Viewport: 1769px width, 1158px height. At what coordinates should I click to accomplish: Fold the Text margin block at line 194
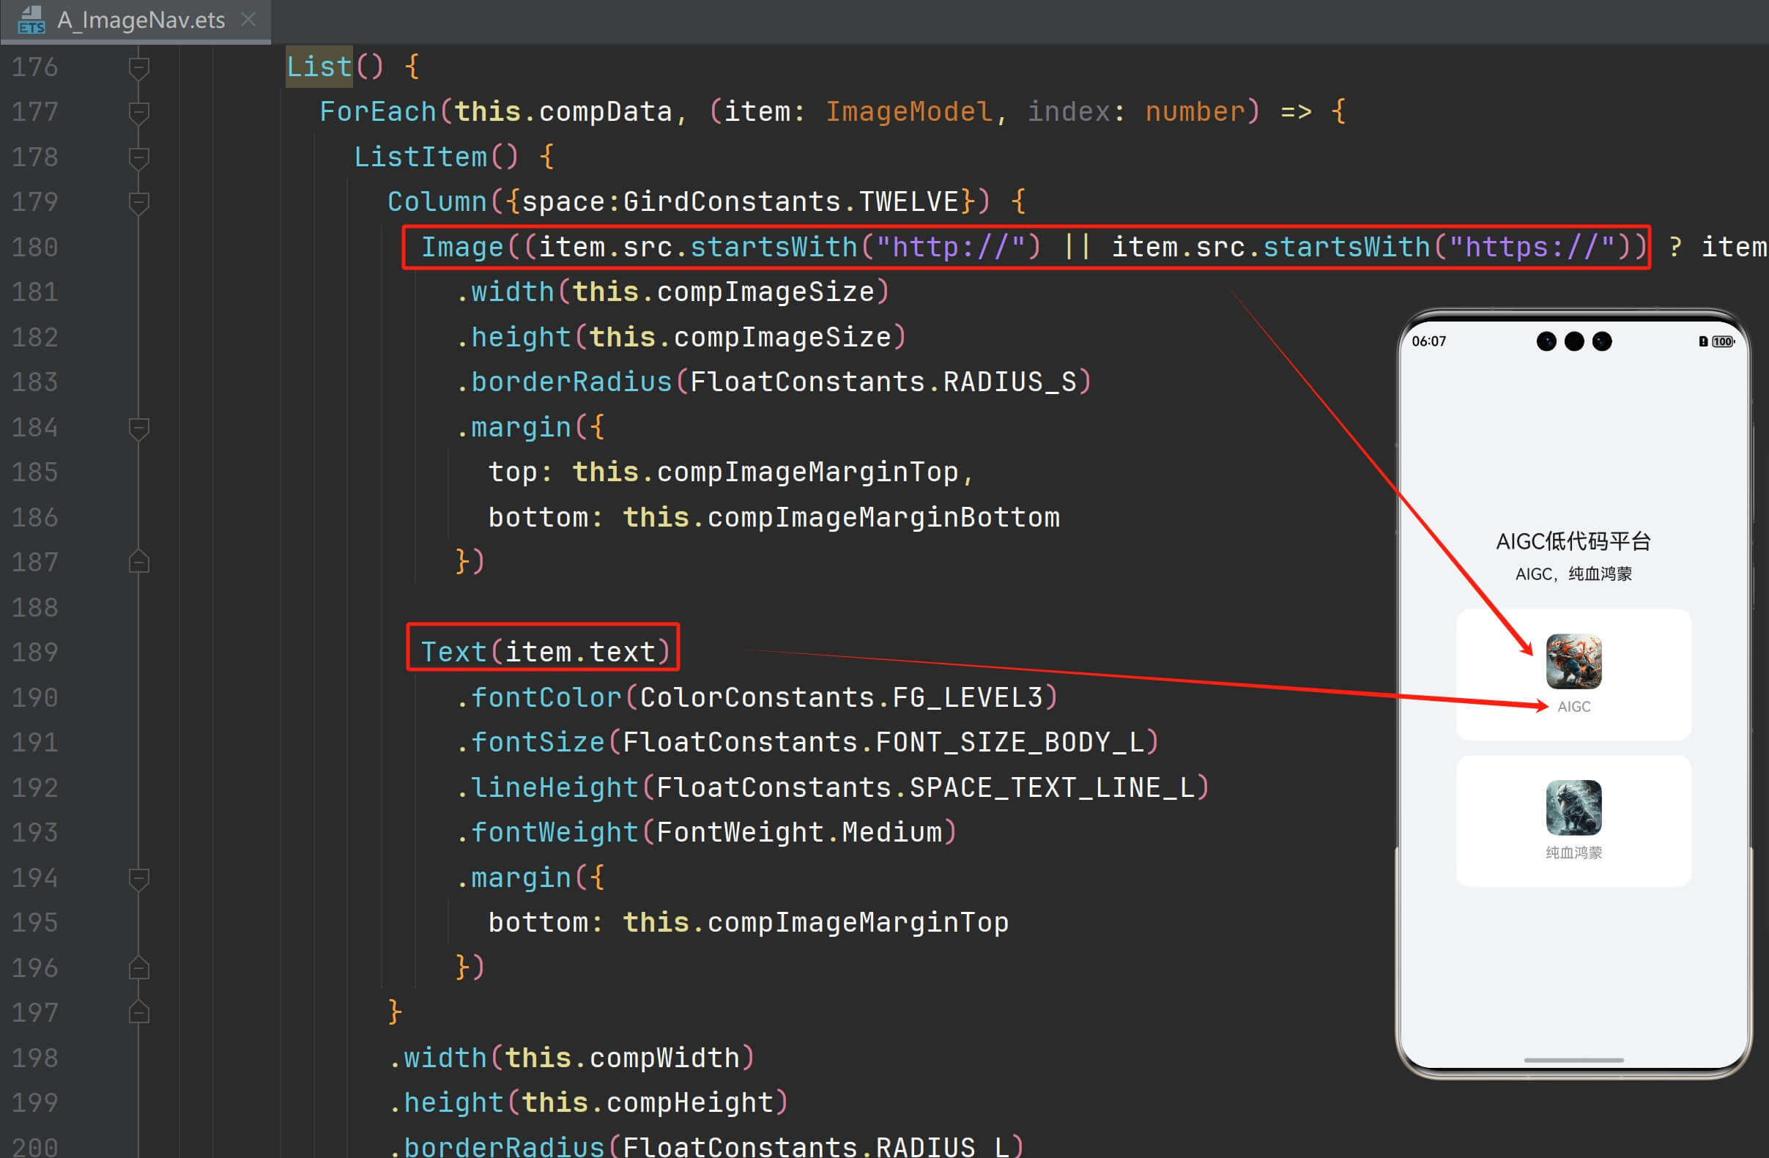click(139, 878)
